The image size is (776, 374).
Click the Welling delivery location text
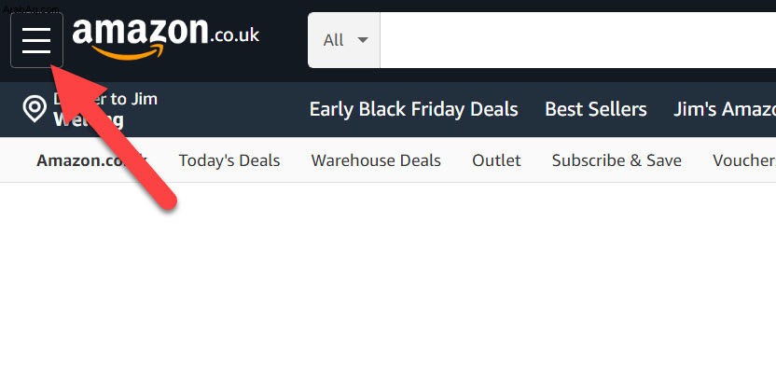click(89, 119)
